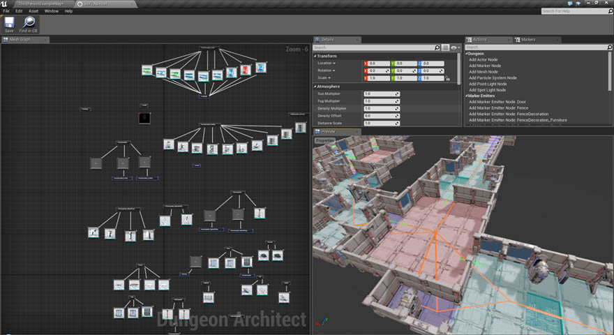This screenshot has height=335, width=614.
Task: Click Add Marker Node
Action: pyautogui.click(x=485, y=66)
